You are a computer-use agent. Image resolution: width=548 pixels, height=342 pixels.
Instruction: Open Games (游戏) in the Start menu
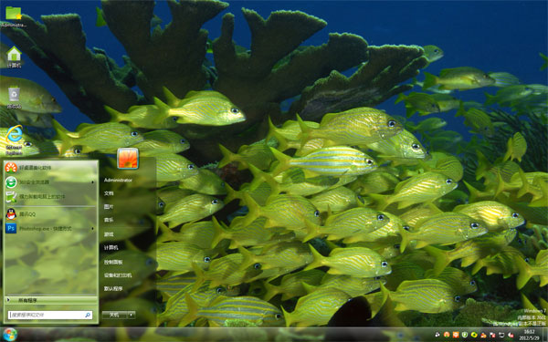pos(109,234)
